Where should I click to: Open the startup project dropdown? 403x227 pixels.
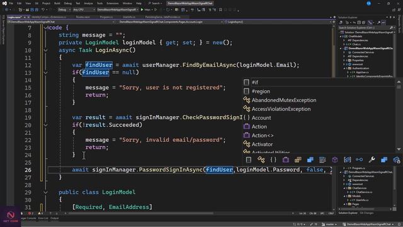[118, 10]
